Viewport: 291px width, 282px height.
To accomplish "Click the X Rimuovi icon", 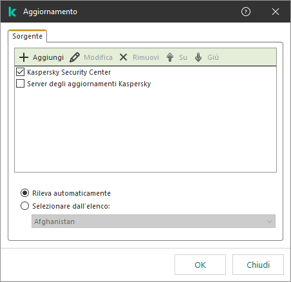I will (123, 57).
